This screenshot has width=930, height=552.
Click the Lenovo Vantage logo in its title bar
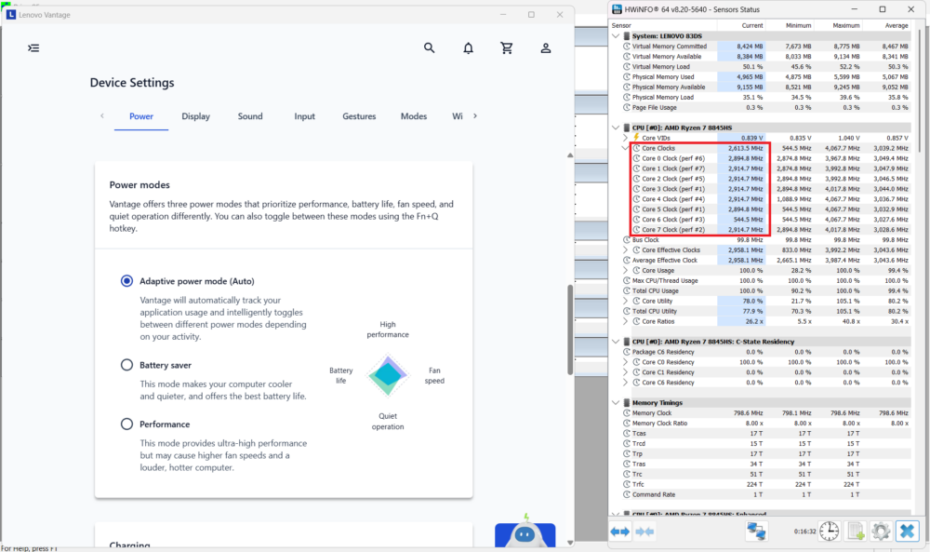coord(10,15)
